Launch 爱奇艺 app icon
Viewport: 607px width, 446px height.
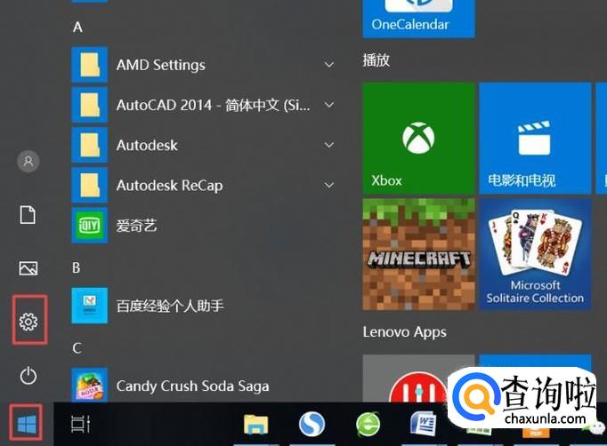(89, 226)
